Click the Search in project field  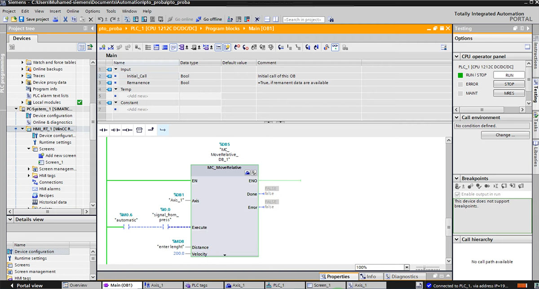pyautogui.click(x=304, y=20)
